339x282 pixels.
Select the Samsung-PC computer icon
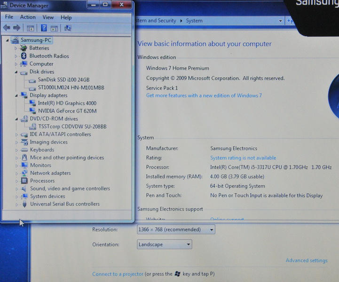15,40
